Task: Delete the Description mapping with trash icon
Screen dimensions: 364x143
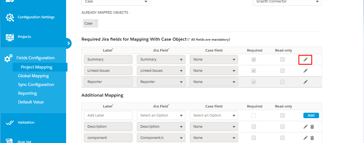Action: (312, 127)
